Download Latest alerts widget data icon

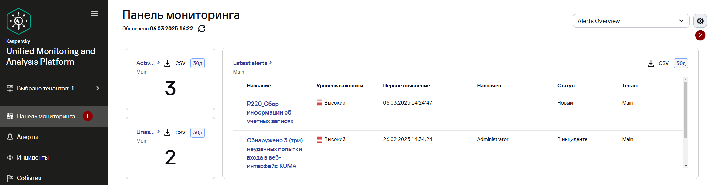tap(651, 63)
